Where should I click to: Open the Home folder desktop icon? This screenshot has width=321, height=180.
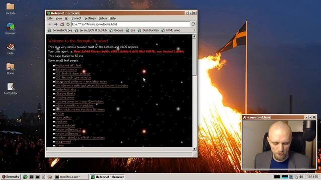pos(11,69)
